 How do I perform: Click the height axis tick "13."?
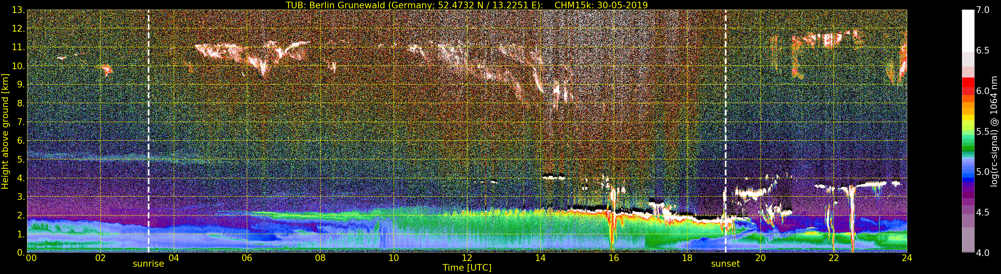[19, 10]
